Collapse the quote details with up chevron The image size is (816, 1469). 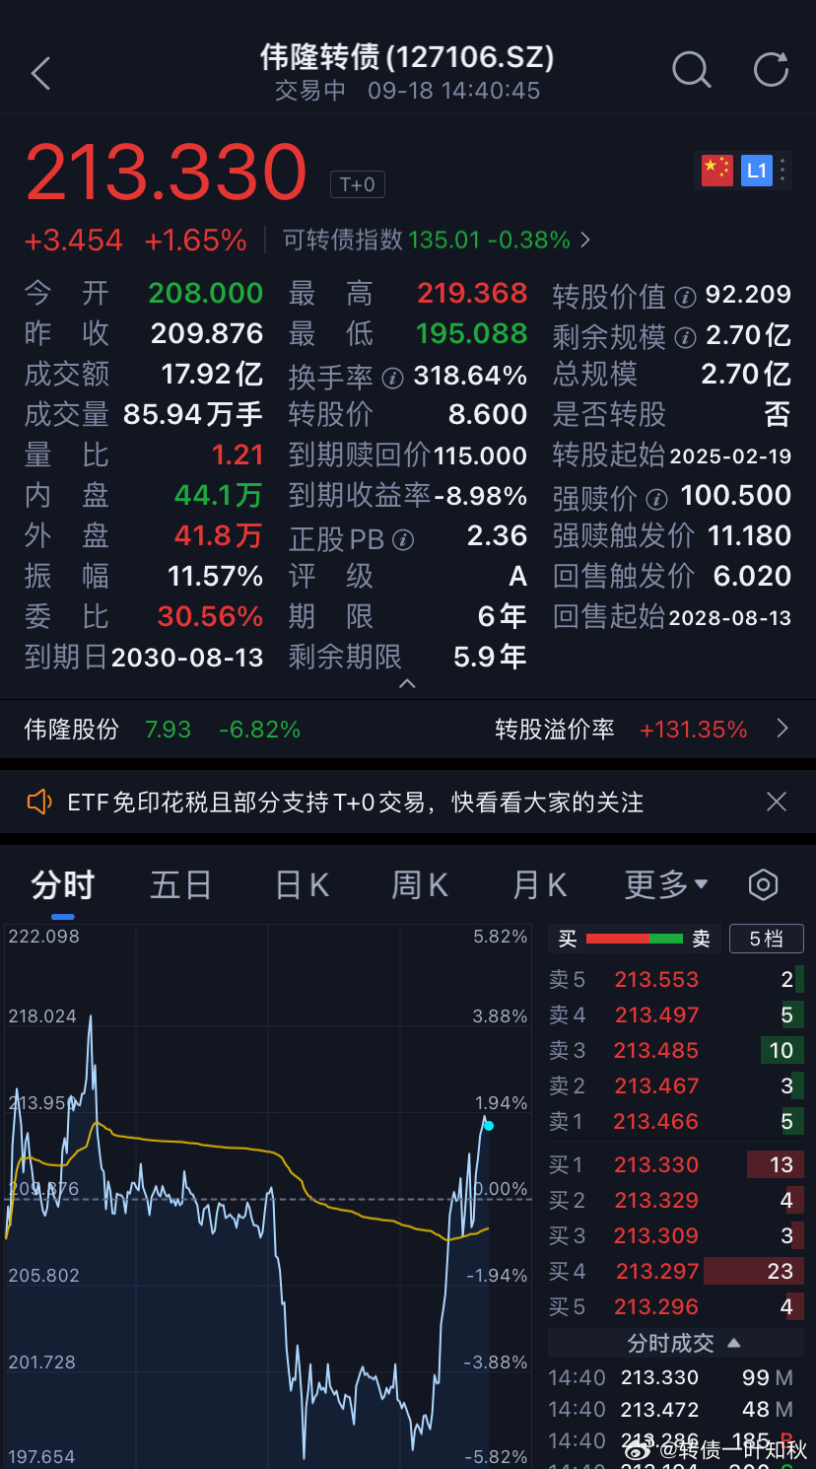point(407,683)
